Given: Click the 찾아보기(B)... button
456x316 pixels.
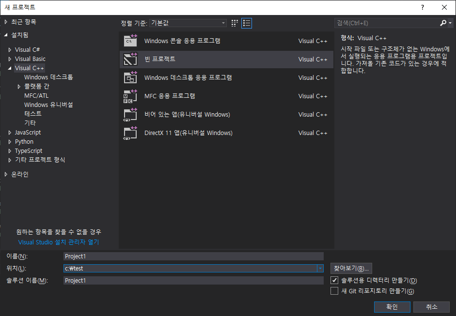Looking at the screenshot, I should point(351,269).
